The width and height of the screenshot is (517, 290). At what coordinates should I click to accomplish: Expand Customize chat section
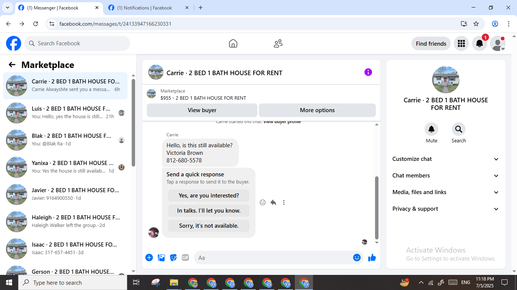446,159
